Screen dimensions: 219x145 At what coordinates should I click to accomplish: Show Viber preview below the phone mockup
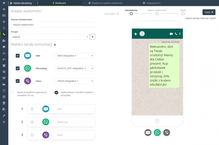click(x=167, y=132)
